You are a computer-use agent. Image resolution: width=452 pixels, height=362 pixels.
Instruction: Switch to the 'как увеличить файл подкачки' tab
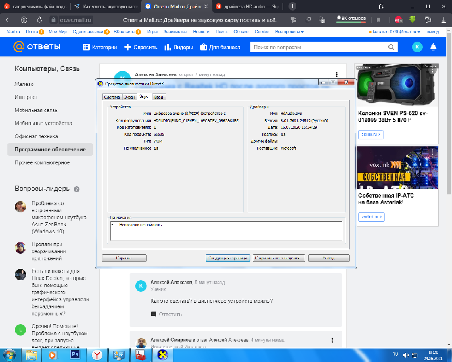coord(35,6)
